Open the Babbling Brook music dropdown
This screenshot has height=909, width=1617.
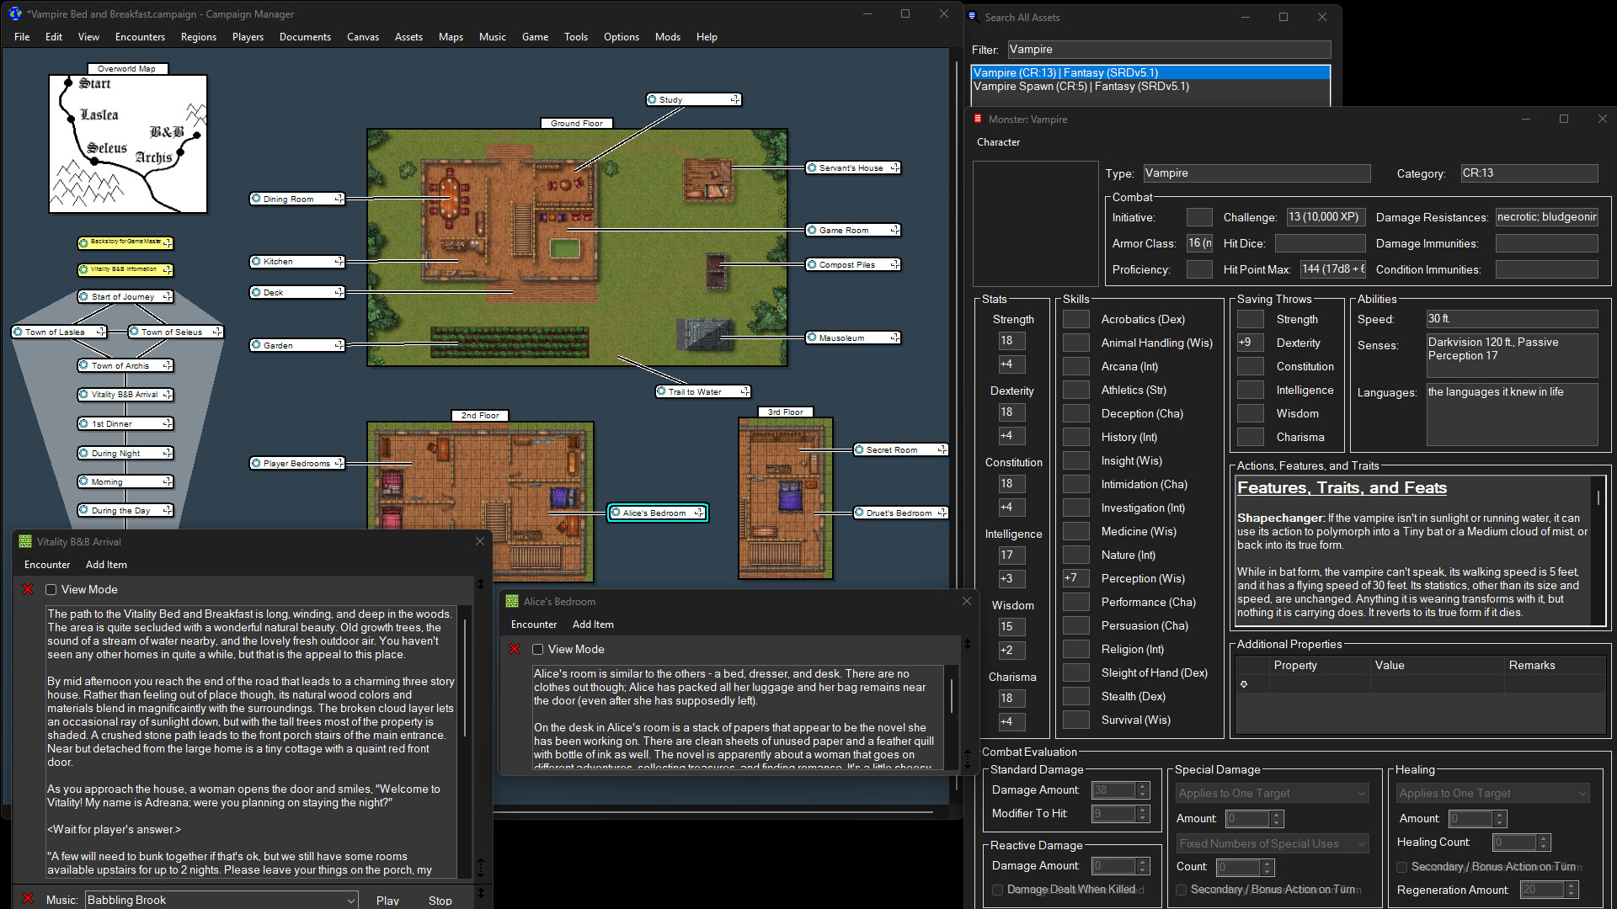coord(350,900)
